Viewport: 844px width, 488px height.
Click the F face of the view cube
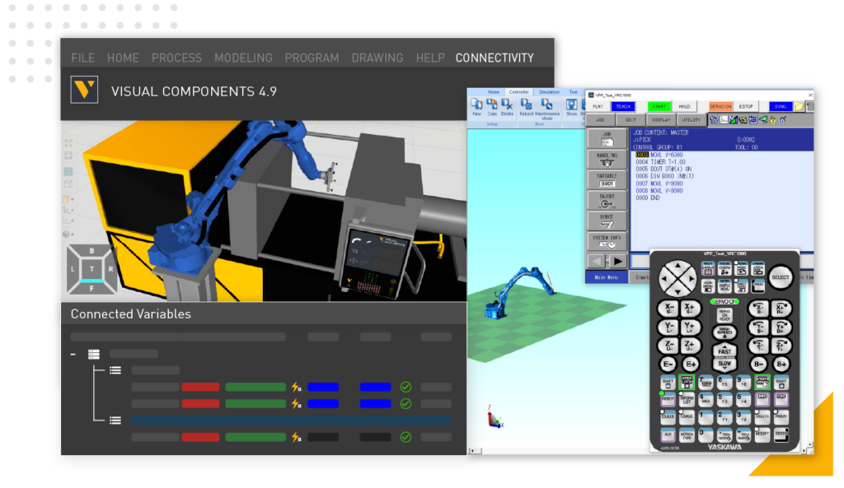click(x=91, y=289)
